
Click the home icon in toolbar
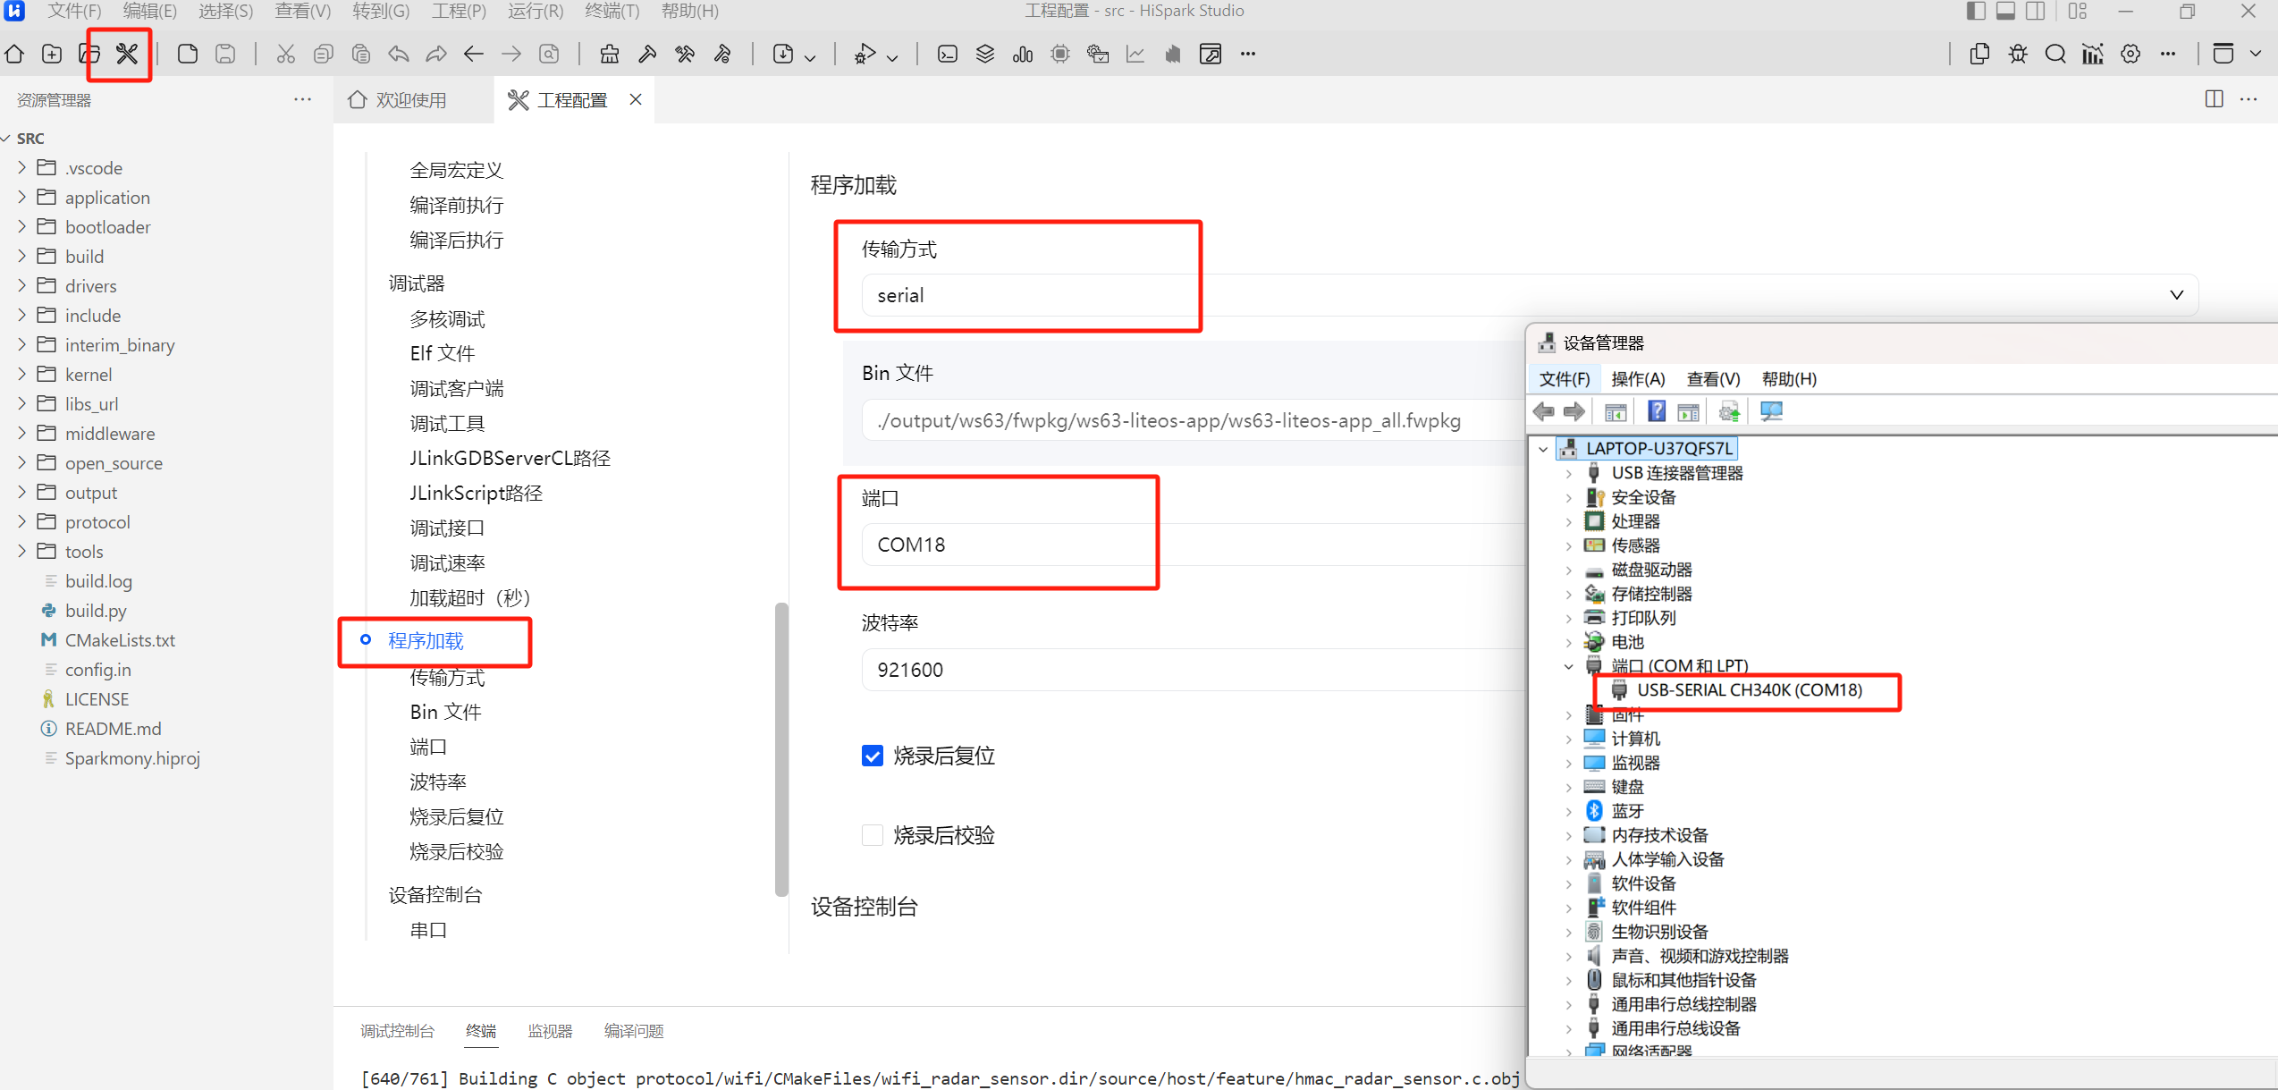pos(15,55)
